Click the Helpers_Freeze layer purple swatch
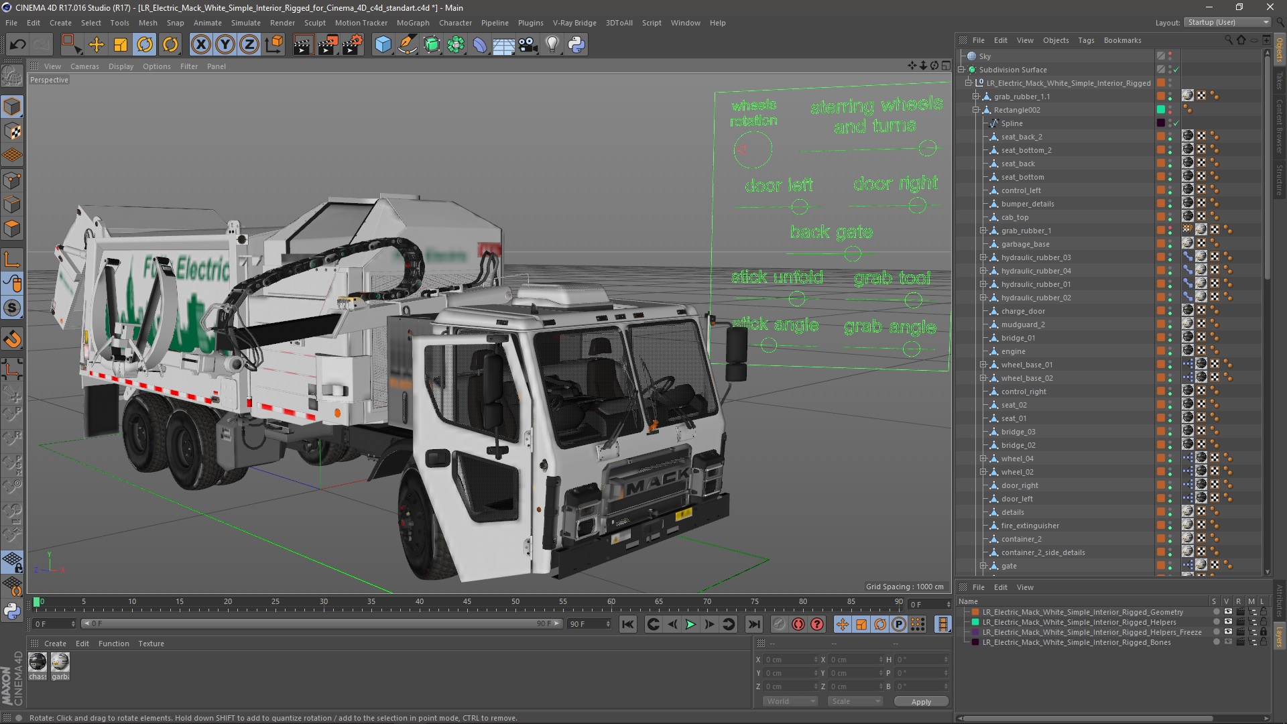The width and height of the screenshot is (1287, 724). tap(975, 632)
